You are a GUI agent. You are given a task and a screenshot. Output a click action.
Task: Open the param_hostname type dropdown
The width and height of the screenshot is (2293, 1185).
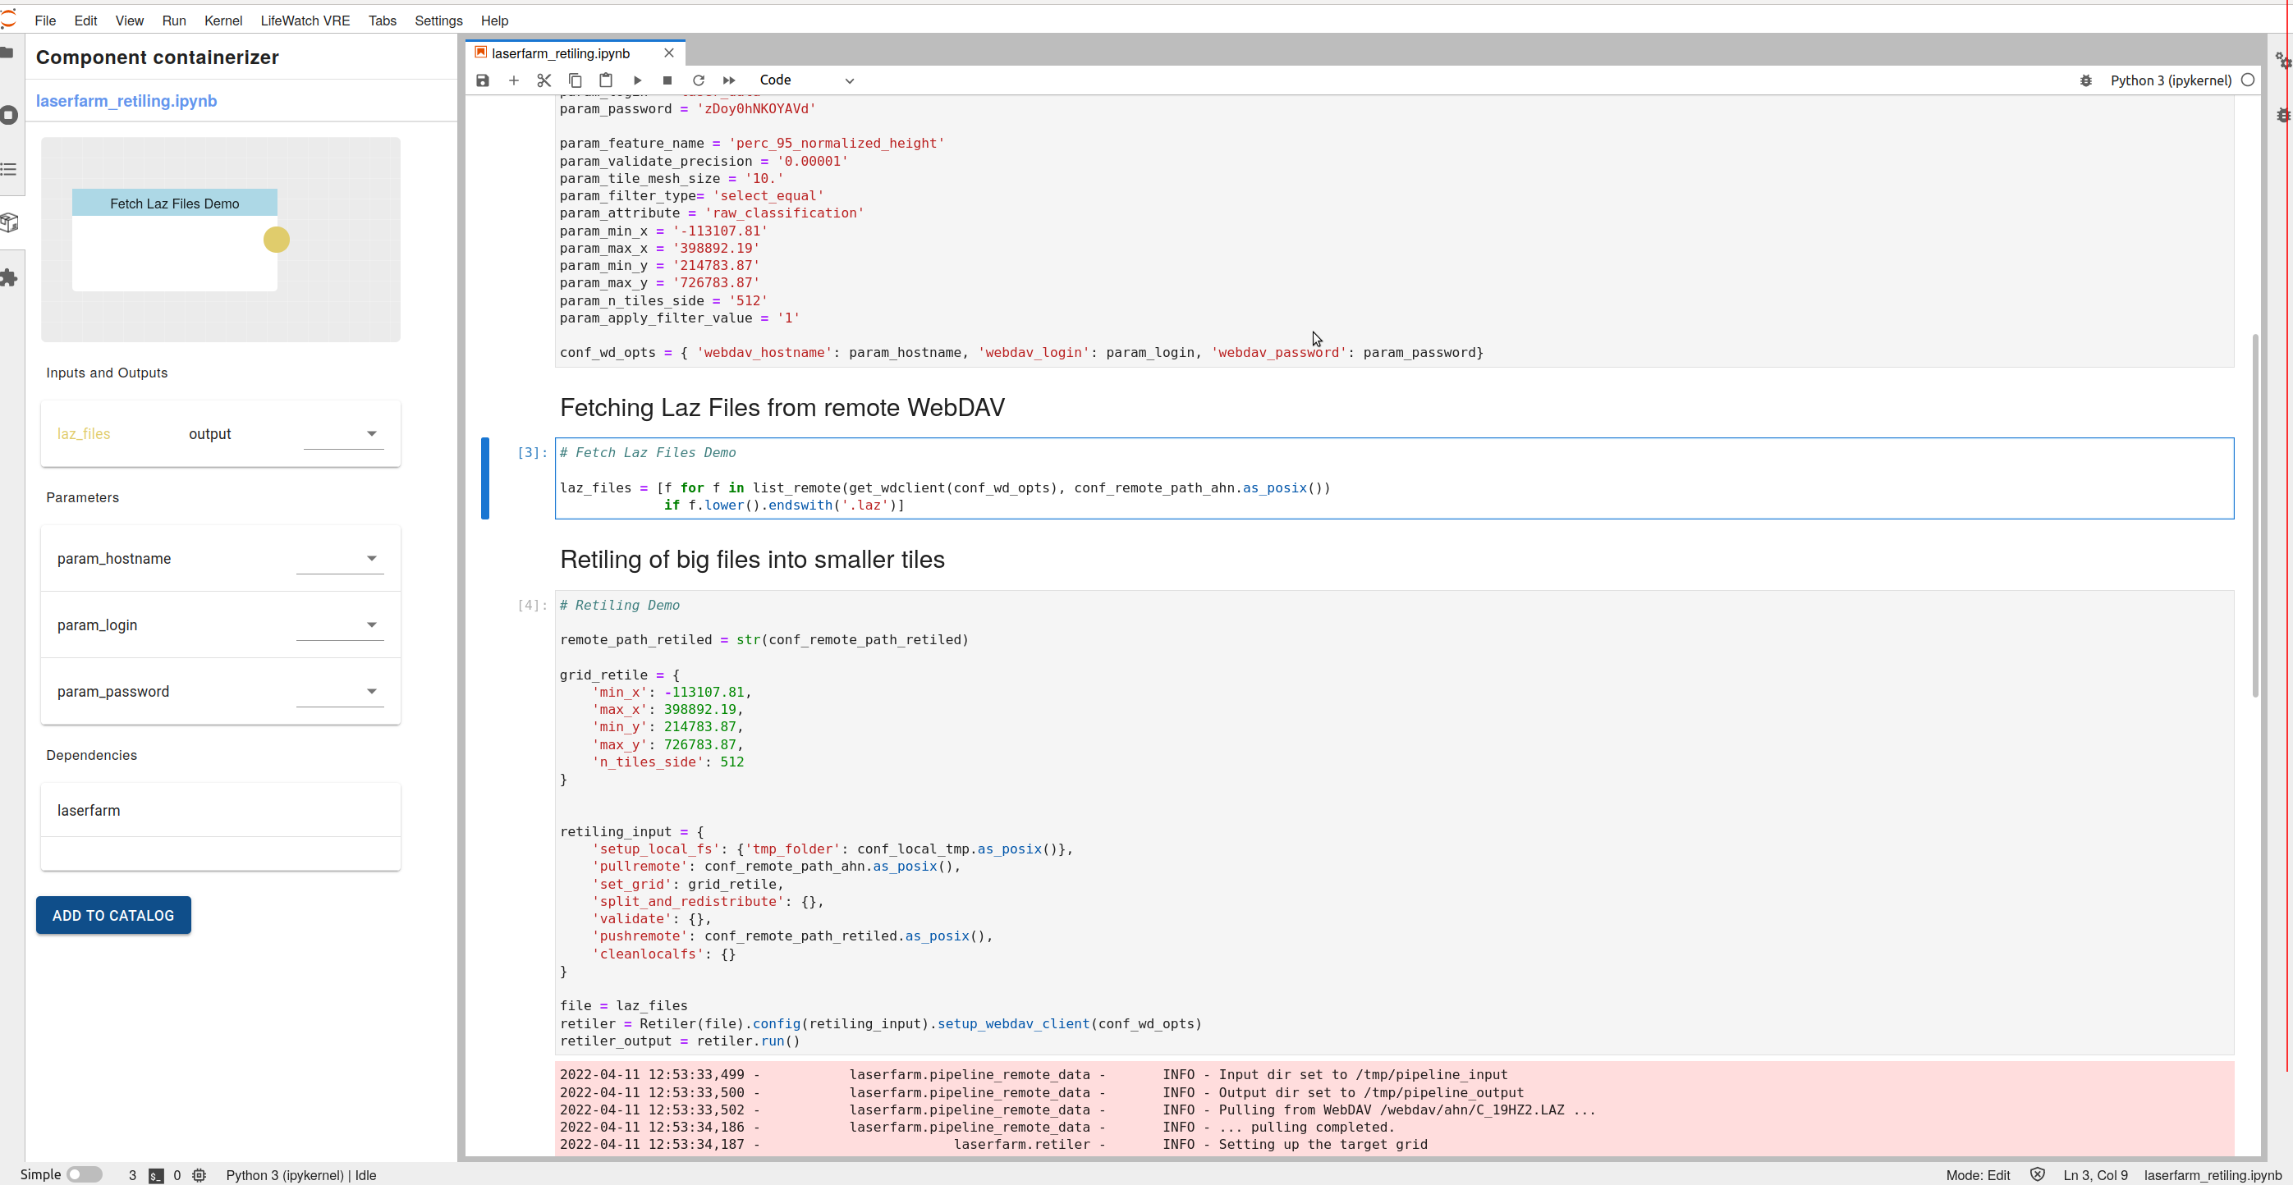(x=371, y=558)
